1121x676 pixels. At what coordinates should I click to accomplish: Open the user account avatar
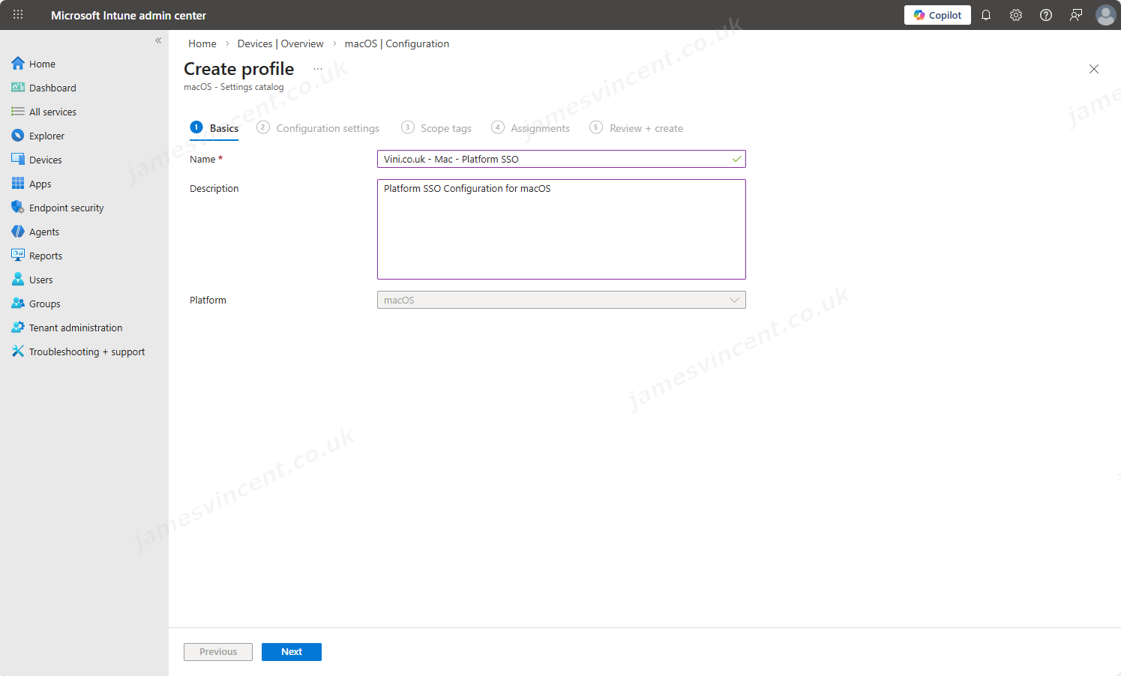1105,15
